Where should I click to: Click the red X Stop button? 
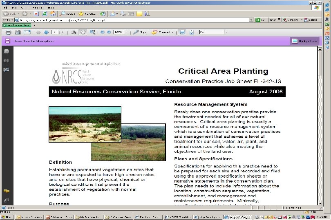coord(36,14)
